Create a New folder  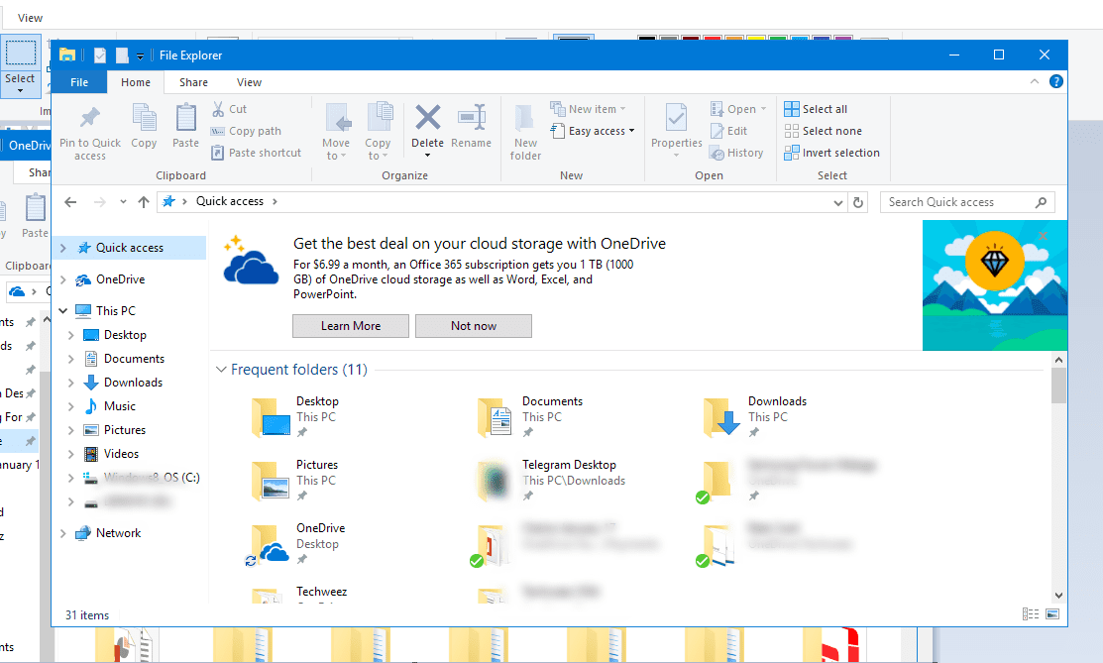click(x=525, y=133)
